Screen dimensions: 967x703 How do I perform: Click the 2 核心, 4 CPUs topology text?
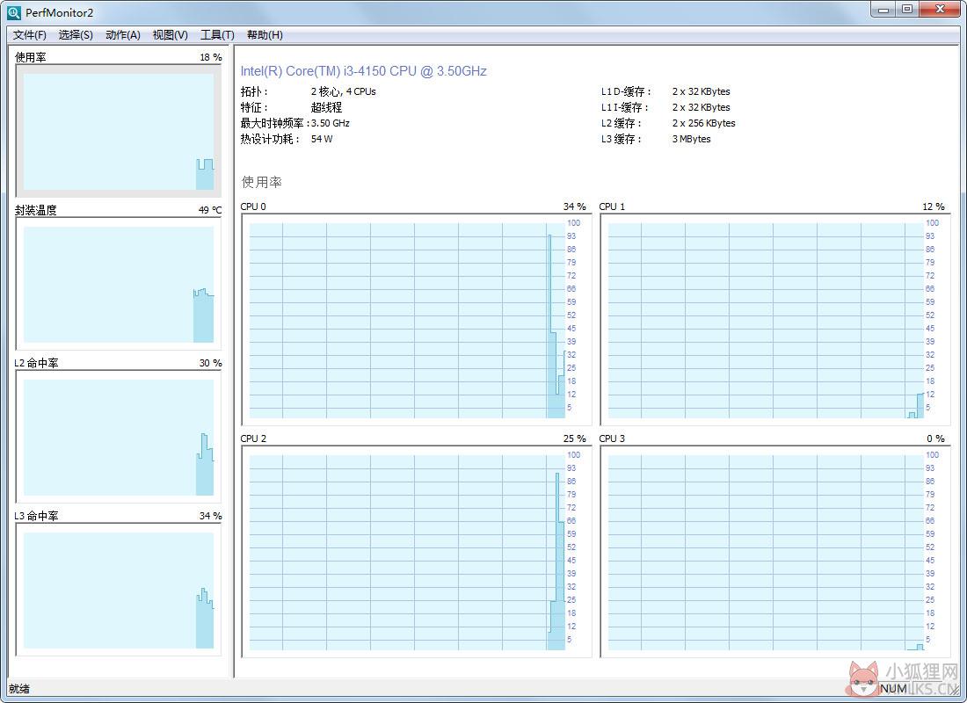pos(344,91)
